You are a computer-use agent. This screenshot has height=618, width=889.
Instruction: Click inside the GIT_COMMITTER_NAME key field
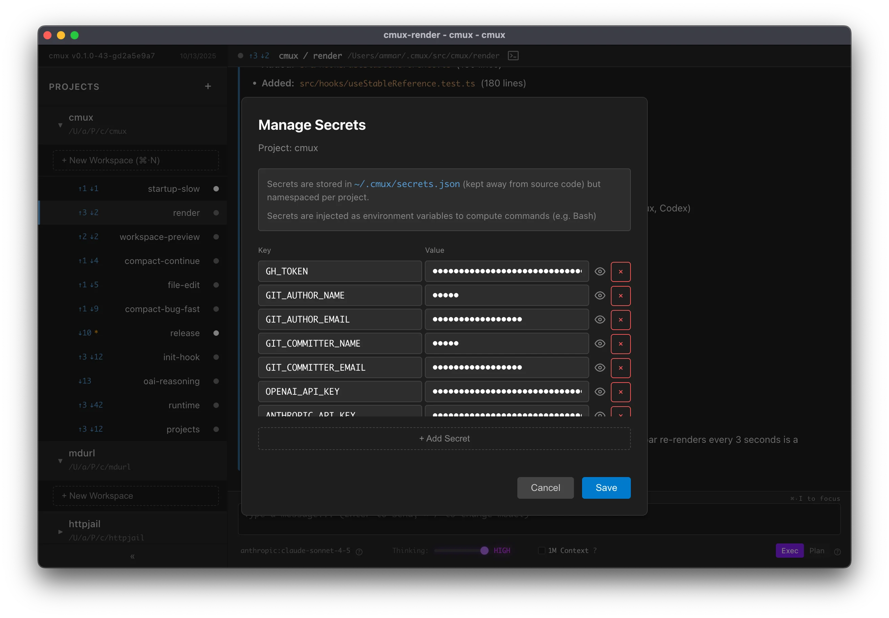340,344
